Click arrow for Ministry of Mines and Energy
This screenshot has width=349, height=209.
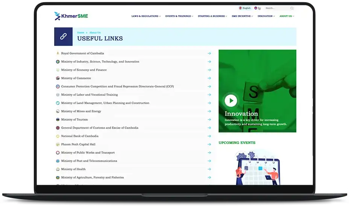[209, 111]
